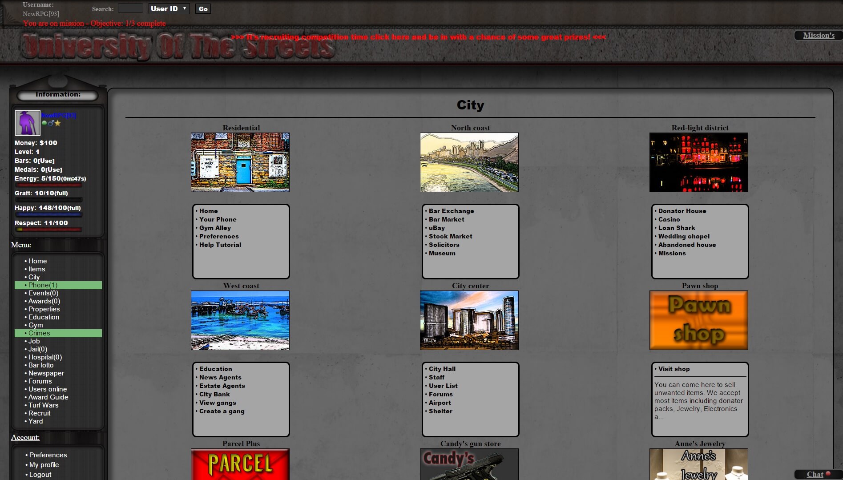Click Anne's Jewelry image
This screenshot has width=843, height=480.
pos(699,464)
